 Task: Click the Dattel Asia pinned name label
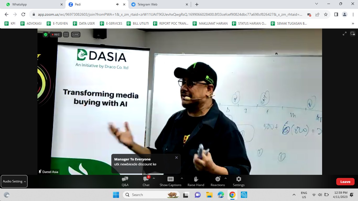tap(48, 172)
